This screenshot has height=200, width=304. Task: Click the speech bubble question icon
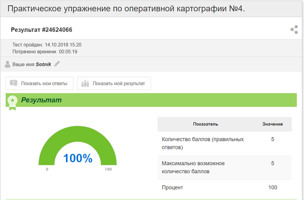pos(13,83)
